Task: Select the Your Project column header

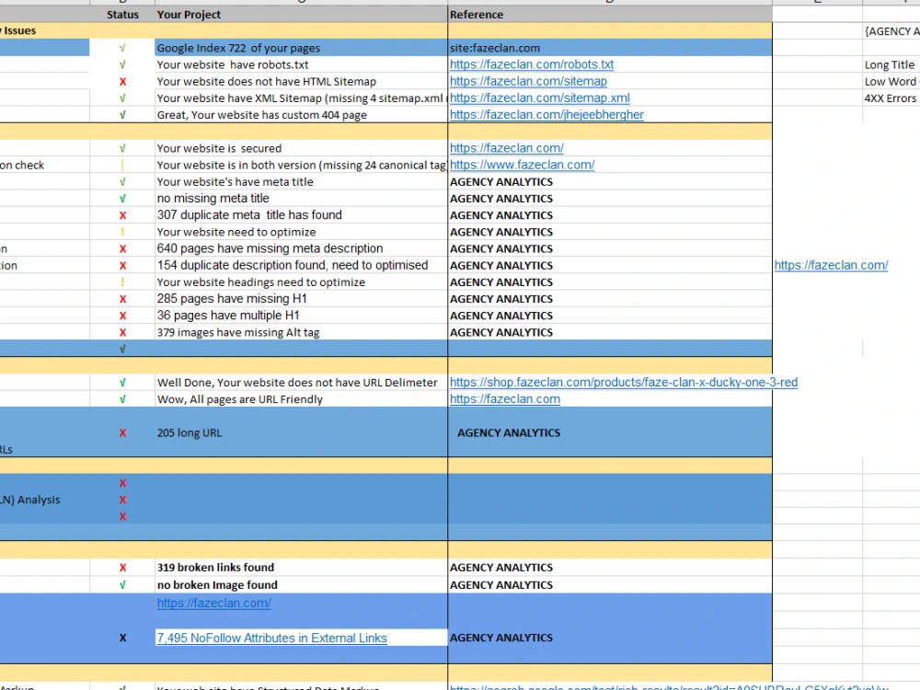Action: tap(301, 15)
